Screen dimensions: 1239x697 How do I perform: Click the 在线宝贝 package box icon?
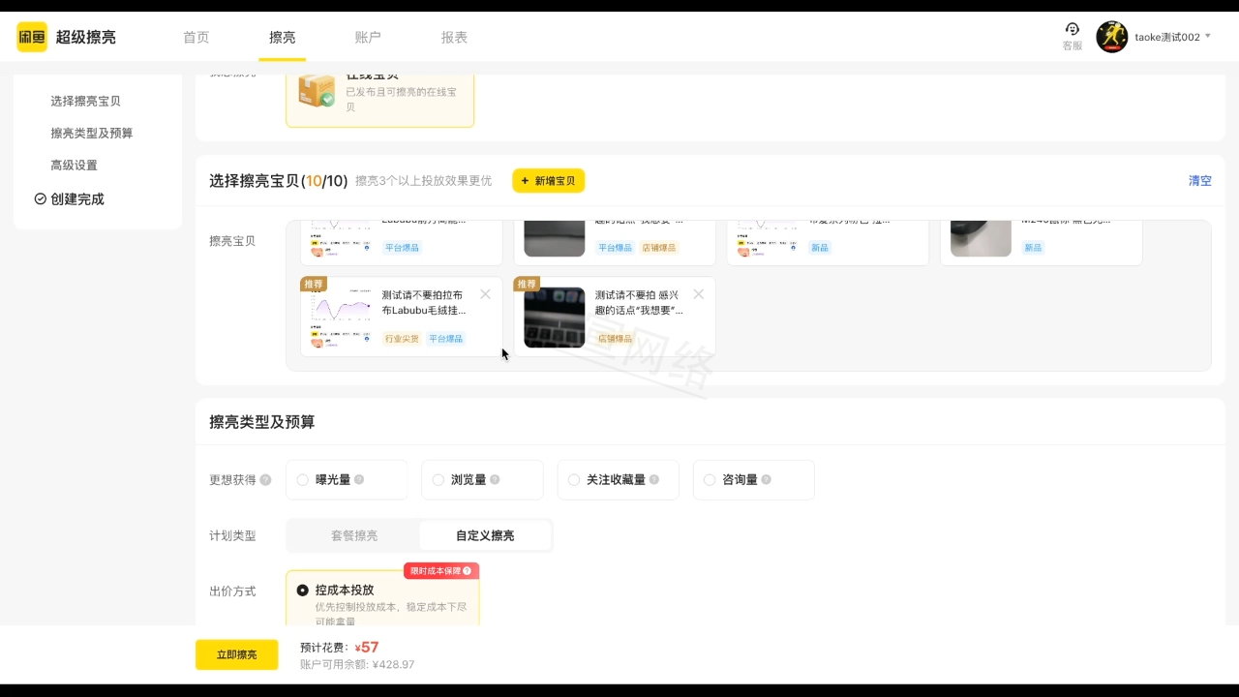[x=317, y=89]
